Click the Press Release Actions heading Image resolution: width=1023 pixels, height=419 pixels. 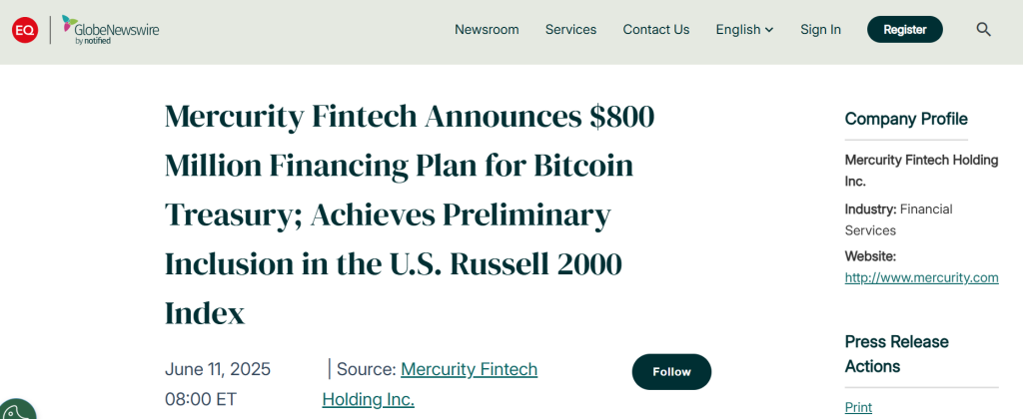896,354
